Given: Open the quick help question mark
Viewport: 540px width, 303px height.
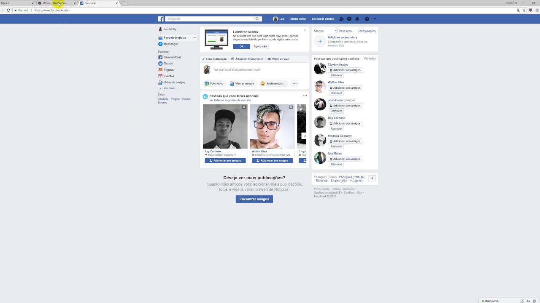Looking at the screenshot, I should 367,19.
